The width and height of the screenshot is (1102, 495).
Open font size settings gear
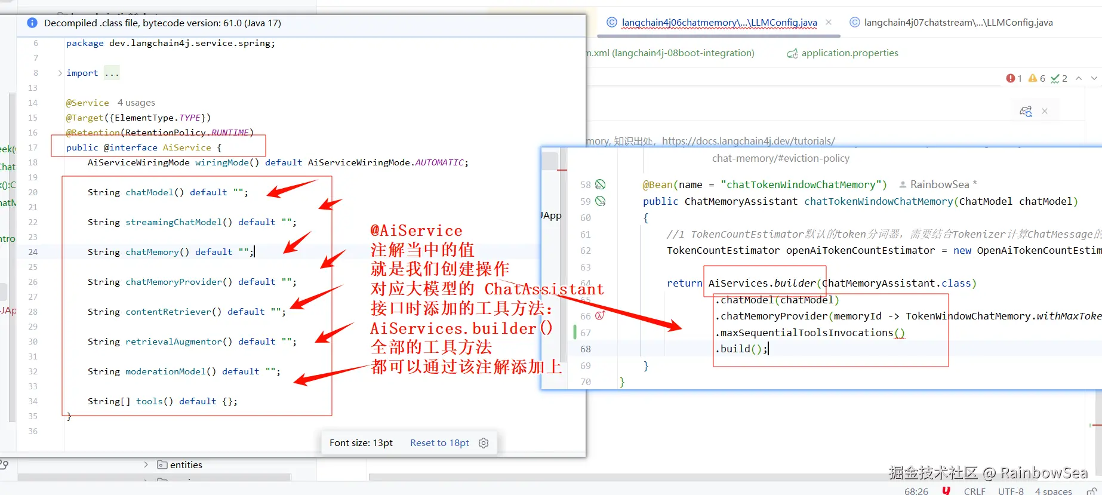point(484,443)
